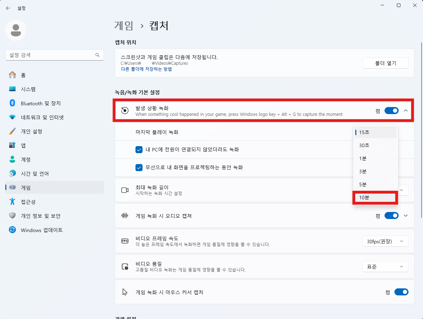Open the Windows 업데이트 icon

pyautogui.click(x=12, y=230)
